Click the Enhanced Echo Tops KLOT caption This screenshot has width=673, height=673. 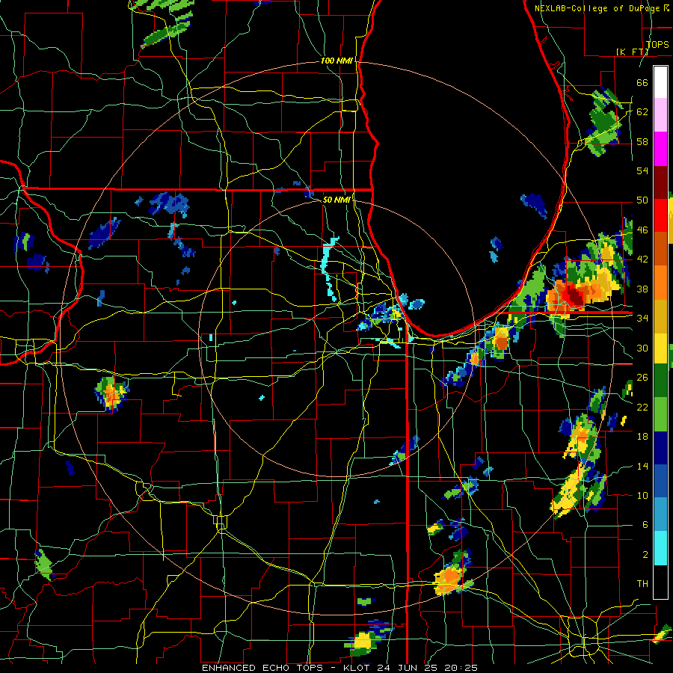pyautogui.click(x=339, y=668)
